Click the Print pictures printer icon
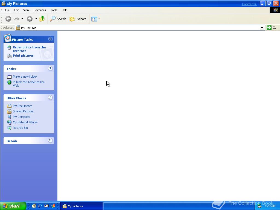This screenshot has width=280, height=210. (x=9, y=56)
